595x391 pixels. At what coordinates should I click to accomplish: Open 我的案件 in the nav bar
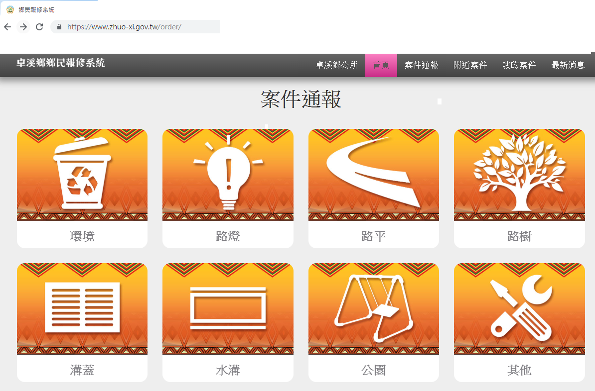[519, 65]
